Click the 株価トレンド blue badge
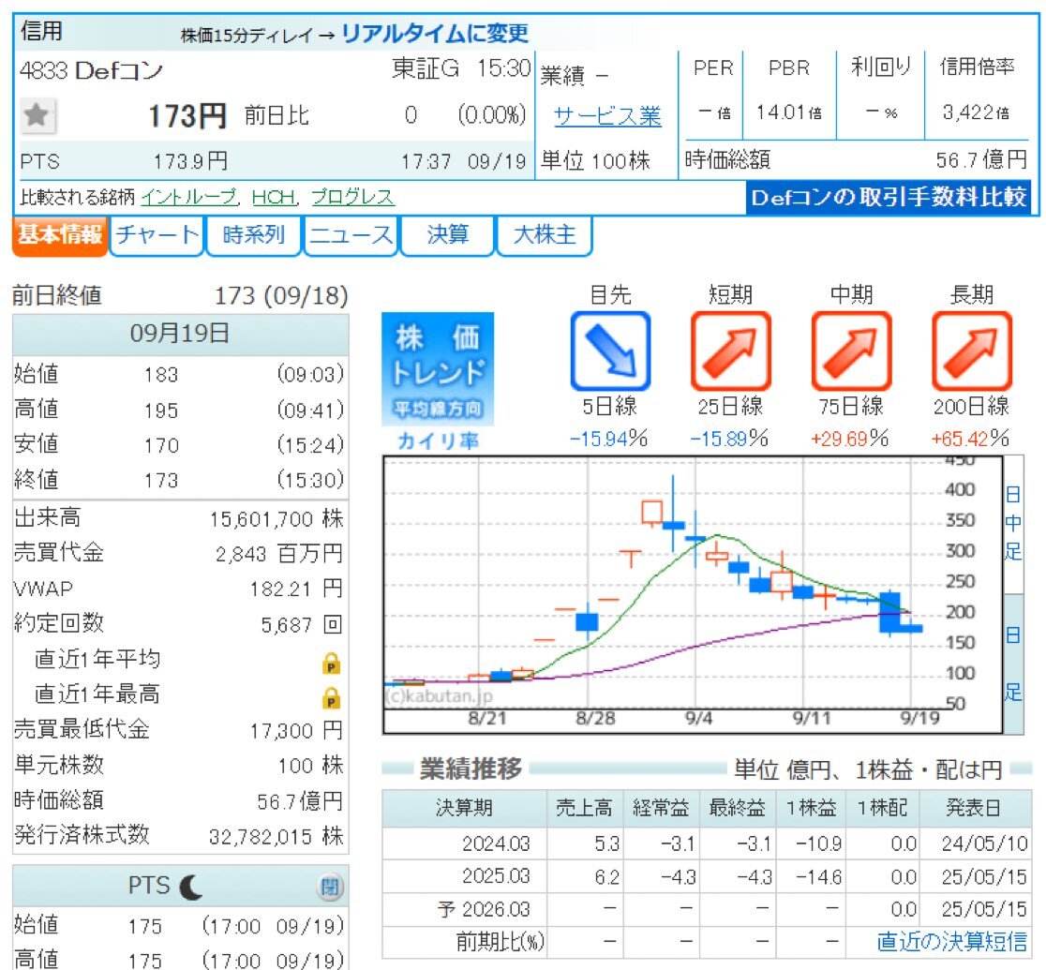 click(x=437, y=369)
